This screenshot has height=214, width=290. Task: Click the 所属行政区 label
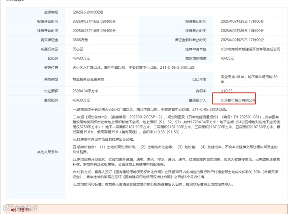[x=49, y=49]
